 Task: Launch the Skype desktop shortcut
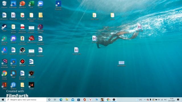[13, 74]
